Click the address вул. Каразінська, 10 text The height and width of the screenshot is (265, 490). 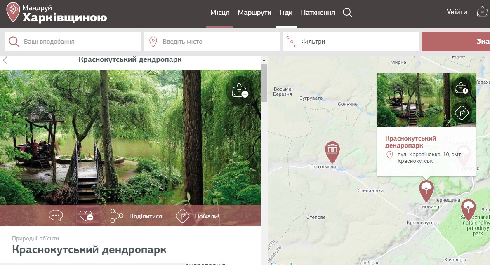[429, 157]
